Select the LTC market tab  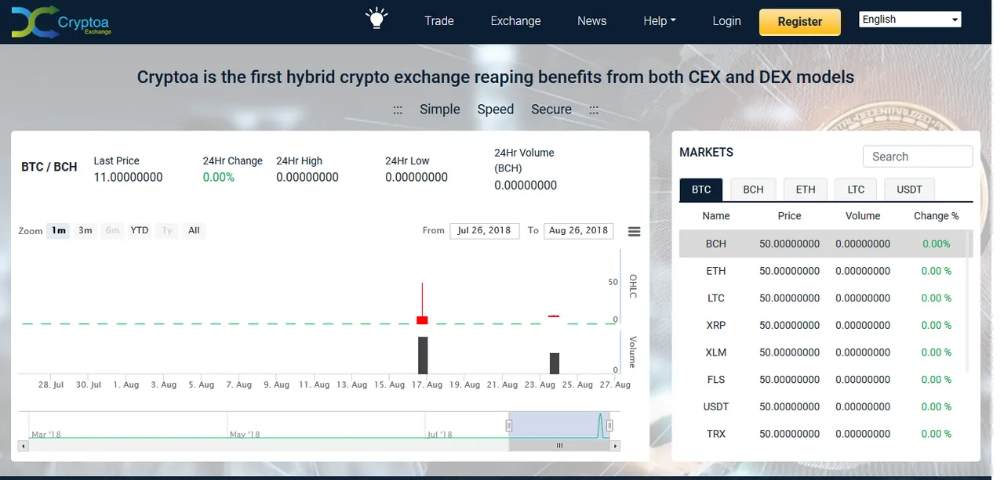[x=856, y=189]
